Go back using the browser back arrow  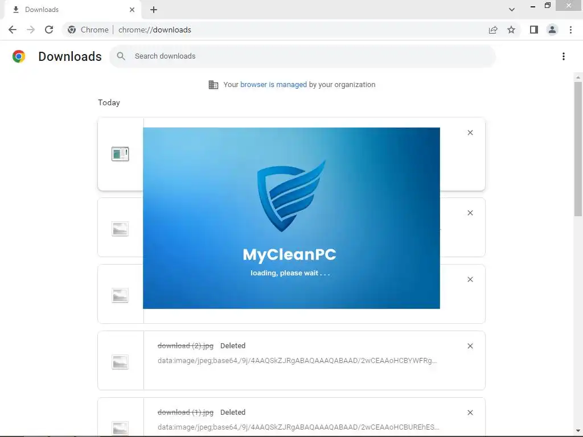coord(13,30)
